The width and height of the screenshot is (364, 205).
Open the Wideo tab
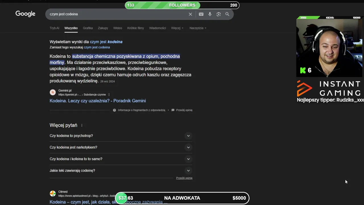pyautogui.click(x=118, y=28)
